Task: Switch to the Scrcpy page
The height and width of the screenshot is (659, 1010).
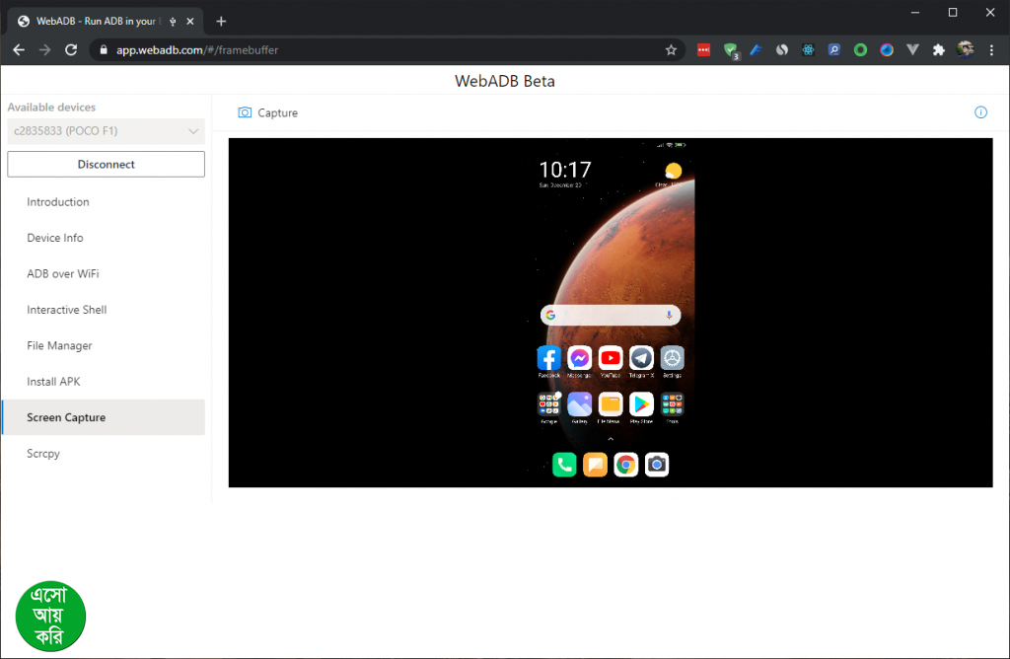Action: tap(43, 454)
